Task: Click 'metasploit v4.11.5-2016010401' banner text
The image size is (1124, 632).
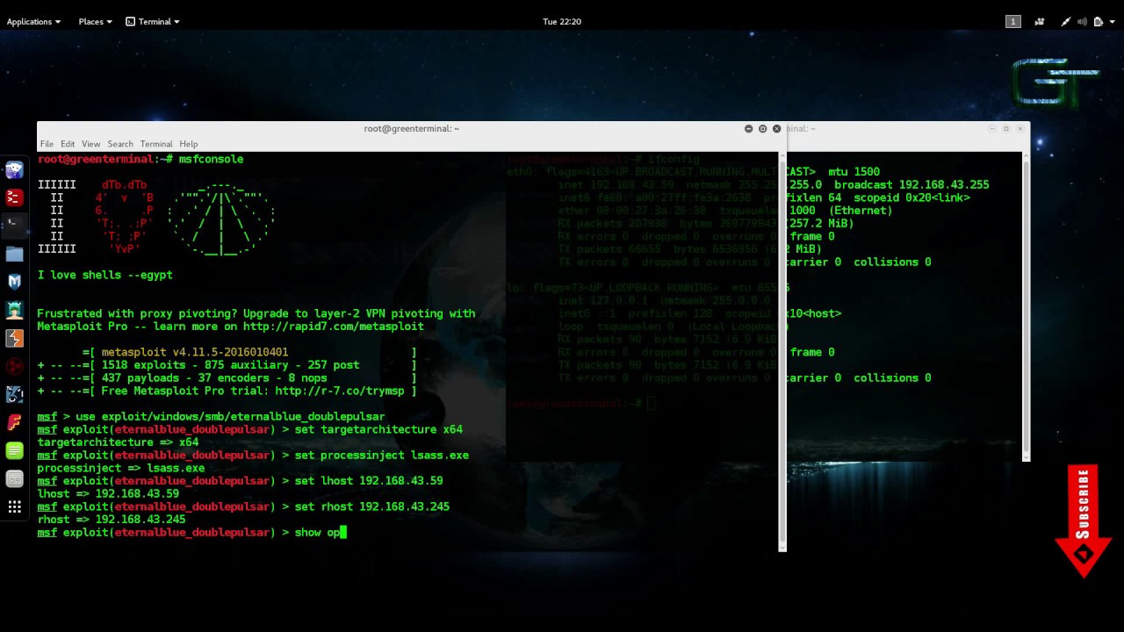Action: [x=195, y=352]
